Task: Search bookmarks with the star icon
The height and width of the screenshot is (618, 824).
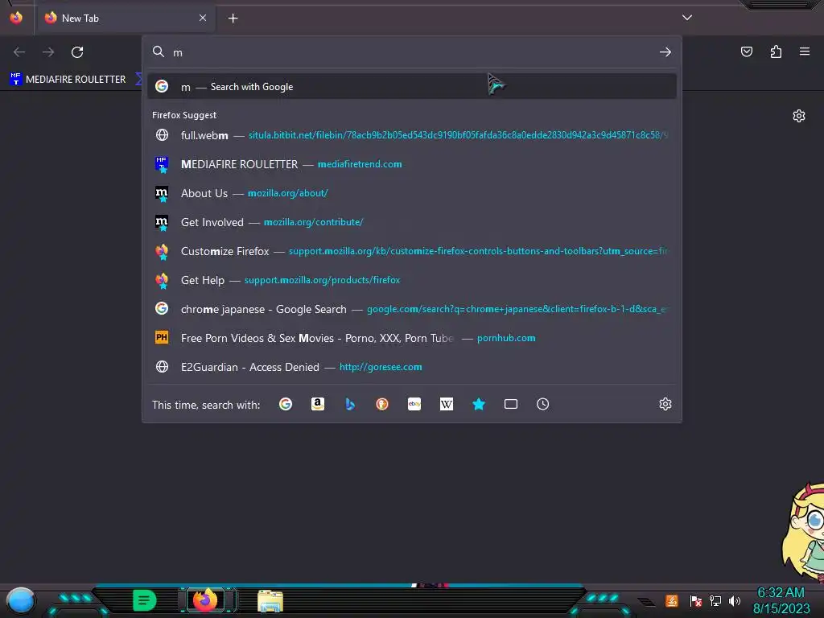Action: (x=479, y=404)
